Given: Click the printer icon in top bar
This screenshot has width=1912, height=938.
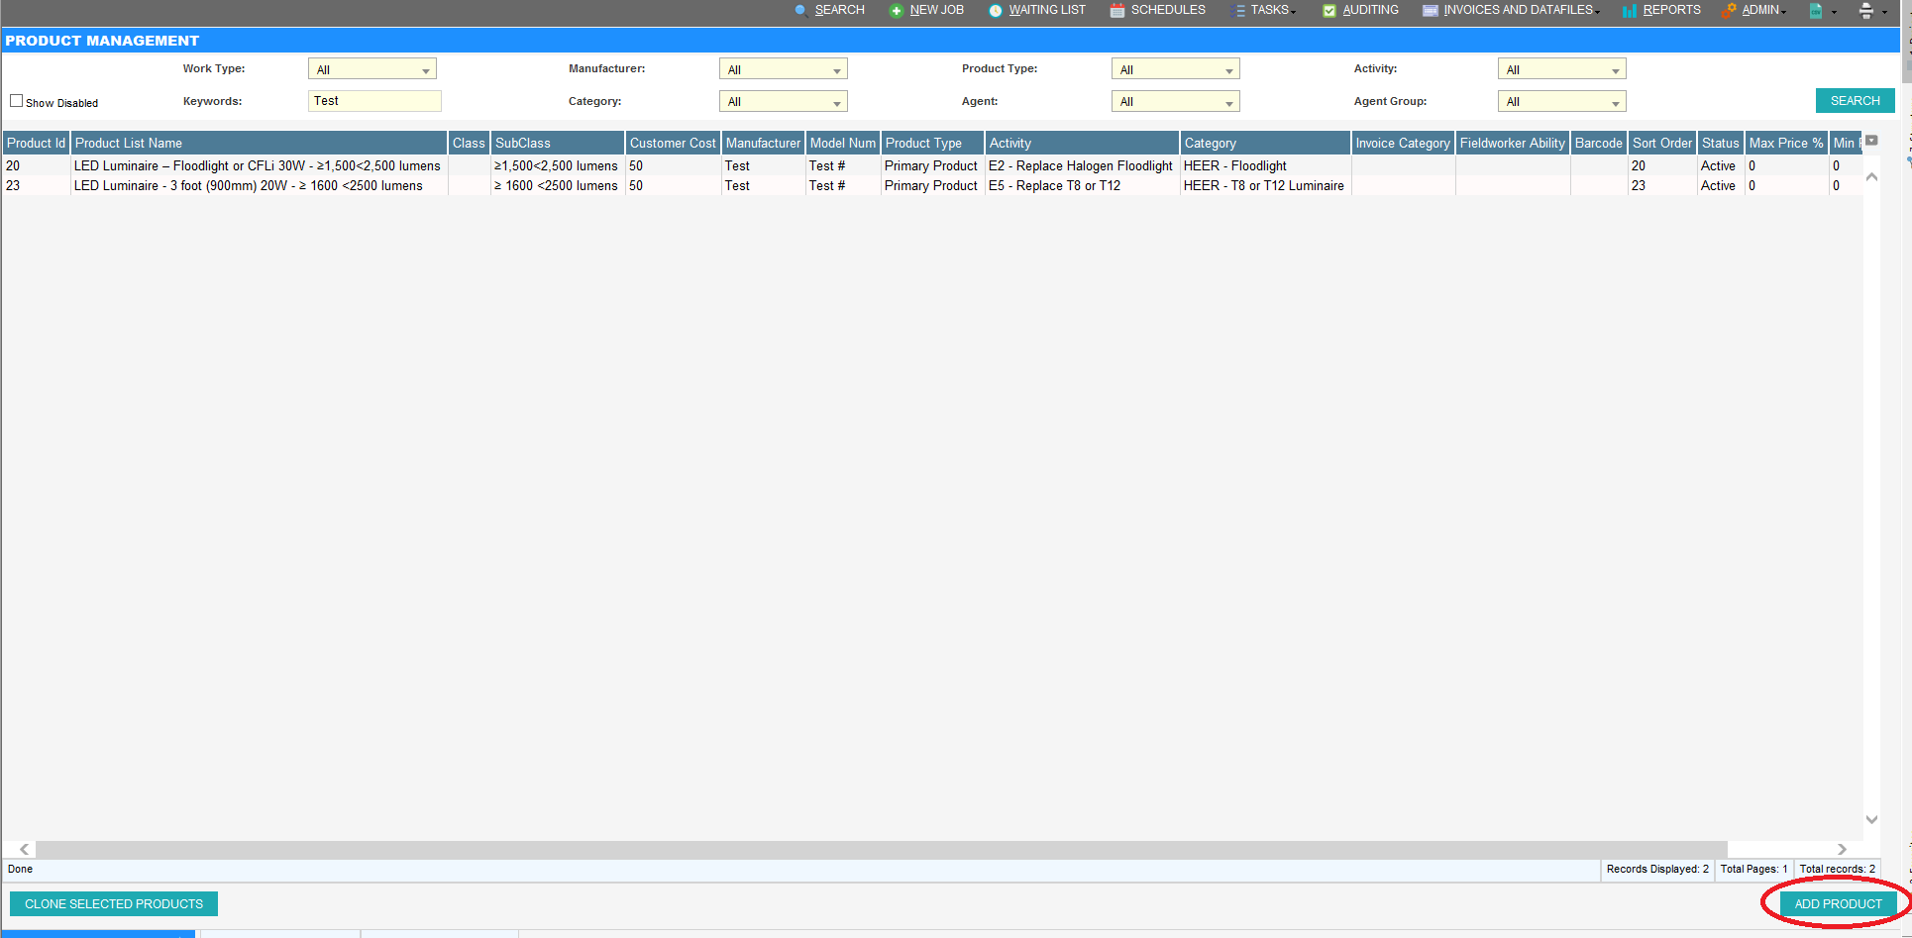Looking at the screenshot, I should click(1865, 11).
